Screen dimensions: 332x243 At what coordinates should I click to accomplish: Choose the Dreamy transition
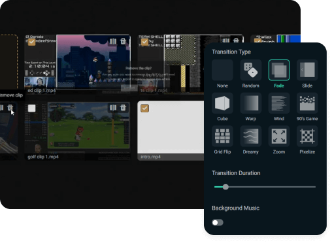coord(250,137)
